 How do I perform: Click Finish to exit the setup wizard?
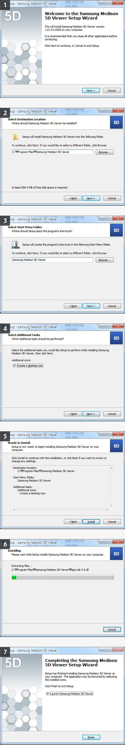tap(91, 737)
